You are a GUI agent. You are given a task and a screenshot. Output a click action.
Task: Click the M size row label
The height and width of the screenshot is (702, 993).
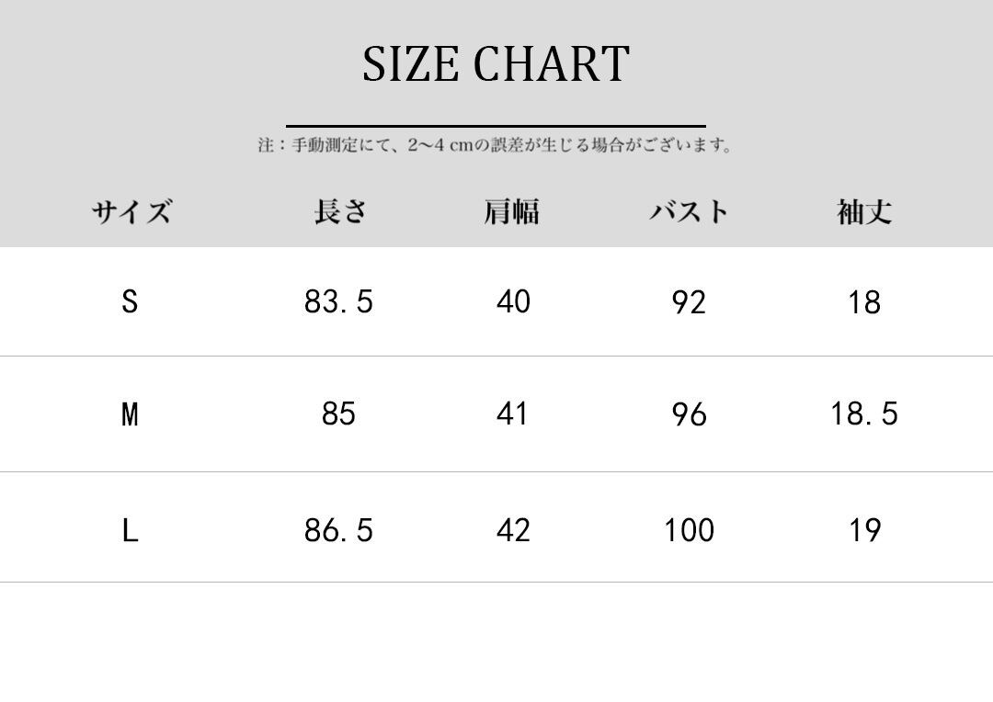(130, 414)
